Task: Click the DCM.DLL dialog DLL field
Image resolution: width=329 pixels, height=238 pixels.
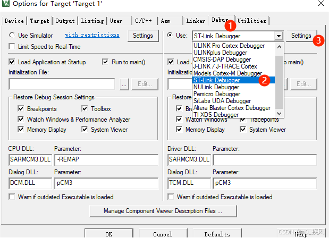Action: pos(30,183)
